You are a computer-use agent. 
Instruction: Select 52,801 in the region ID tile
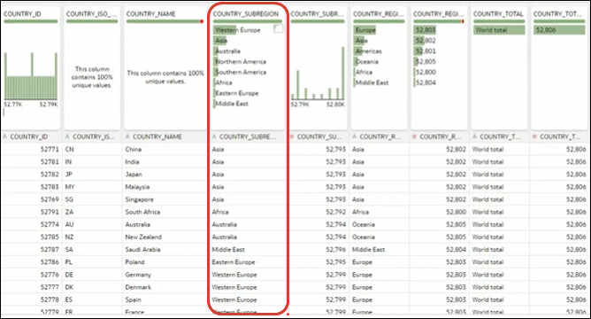click(426, 51)
